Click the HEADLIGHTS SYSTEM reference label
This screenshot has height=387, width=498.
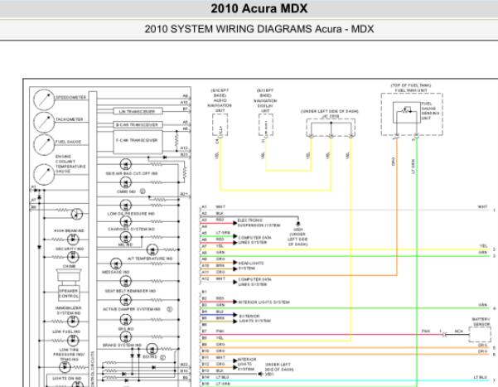(251, 266)
